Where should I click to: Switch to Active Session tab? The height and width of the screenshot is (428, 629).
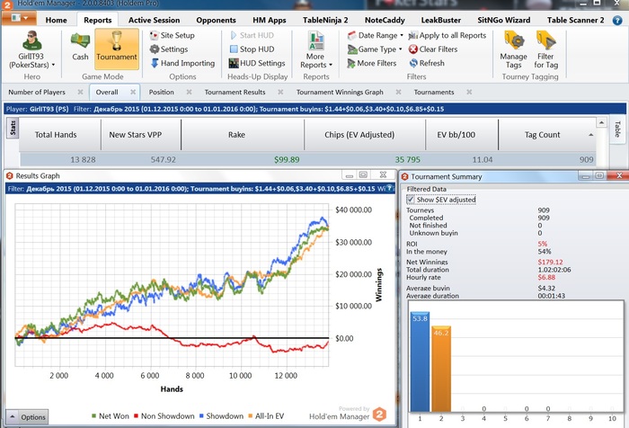[154, 20]
